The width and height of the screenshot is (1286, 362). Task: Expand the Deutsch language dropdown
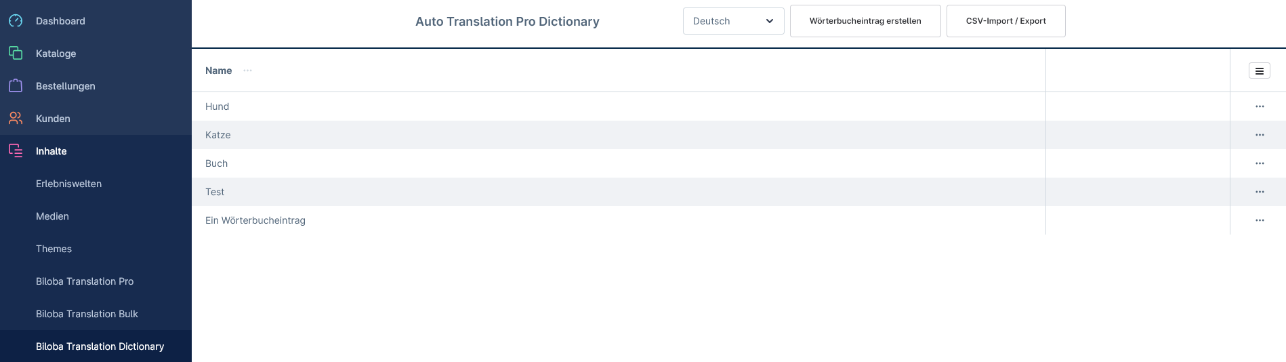(x=734, y=21)
